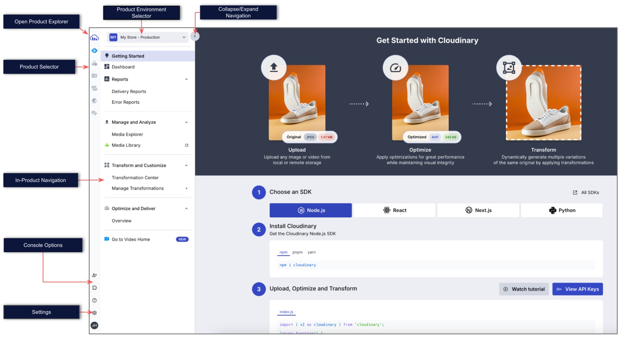Image resolution: width=622 pixels, height=338 pixels.
Task: Click the Optimize sneaker image
Action: pos(420,103)
